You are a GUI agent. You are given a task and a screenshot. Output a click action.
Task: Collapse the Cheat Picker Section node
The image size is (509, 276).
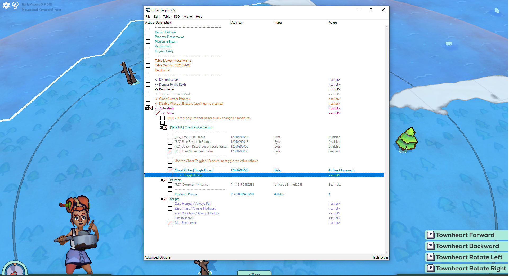(x=162, y=127)
